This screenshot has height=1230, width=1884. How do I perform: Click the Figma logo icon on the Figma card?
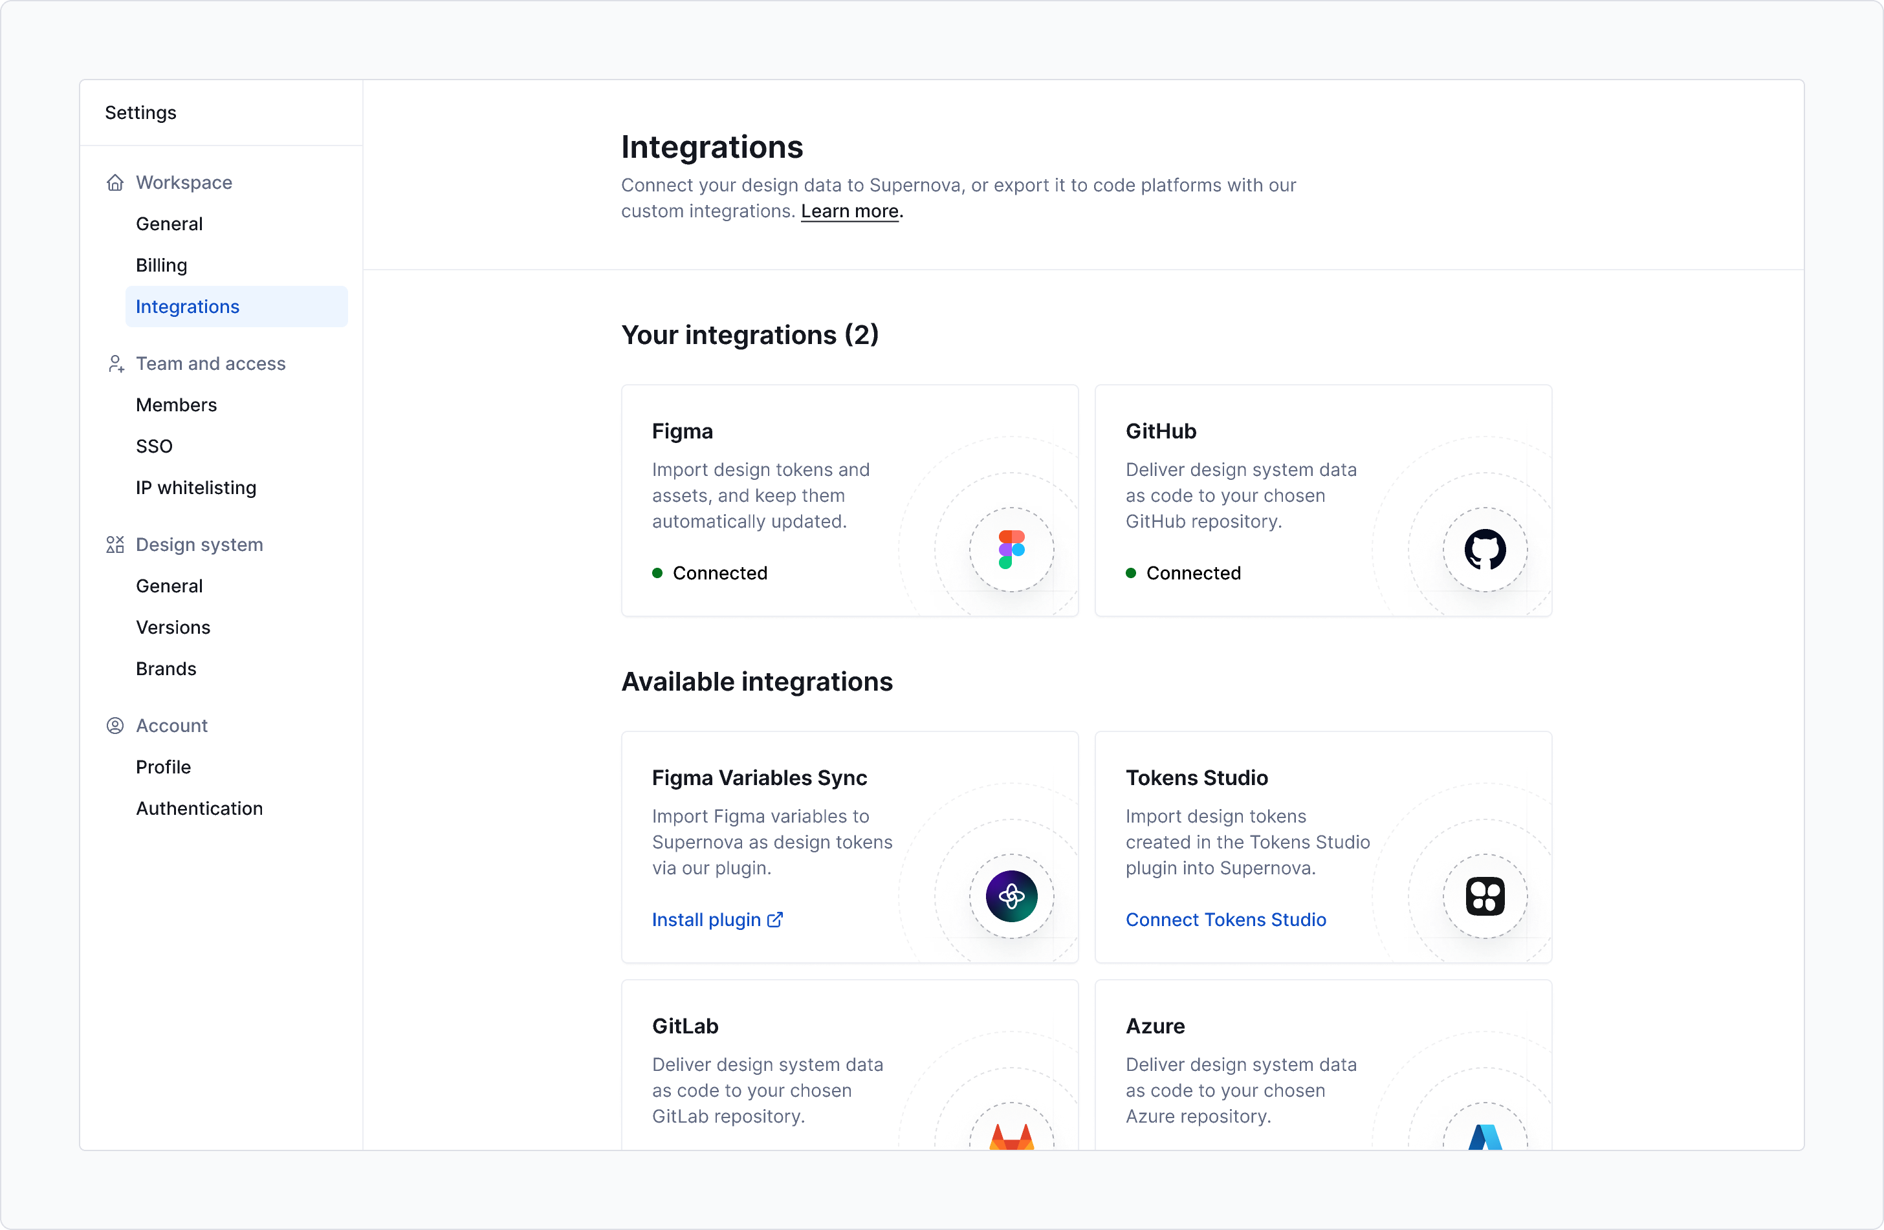[x=1011, y=549]
